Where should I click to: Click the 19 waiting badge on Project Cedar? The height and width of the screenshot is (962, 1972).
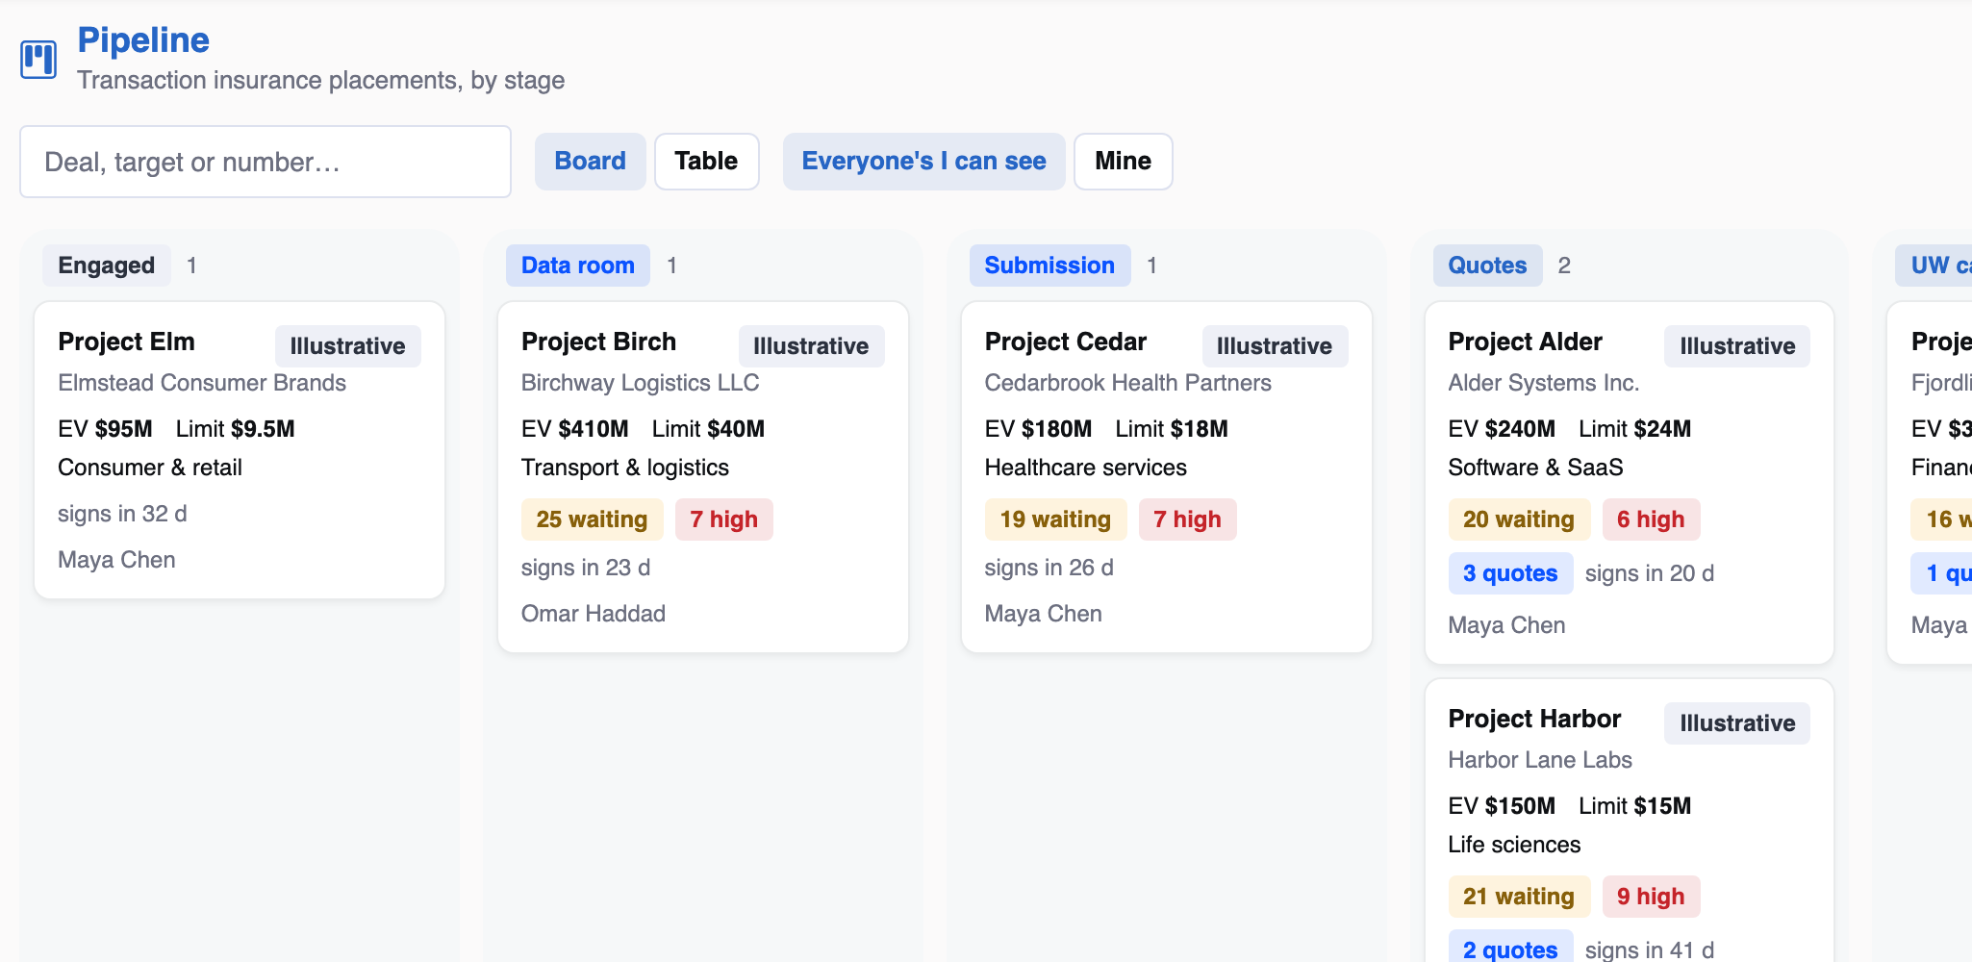click(x=1055, y=519)
